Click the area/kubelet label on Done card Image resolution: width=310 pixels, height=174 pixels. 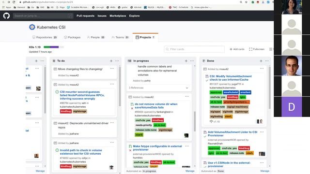coord(231,92)
